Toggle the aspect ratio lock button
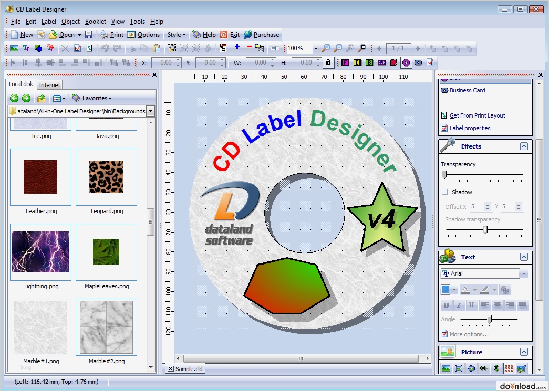 (328, 62)
